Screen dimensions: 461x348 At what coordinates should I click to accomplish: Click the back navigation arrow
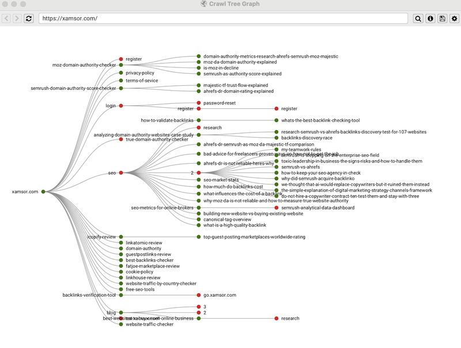(x=6, y=18)
